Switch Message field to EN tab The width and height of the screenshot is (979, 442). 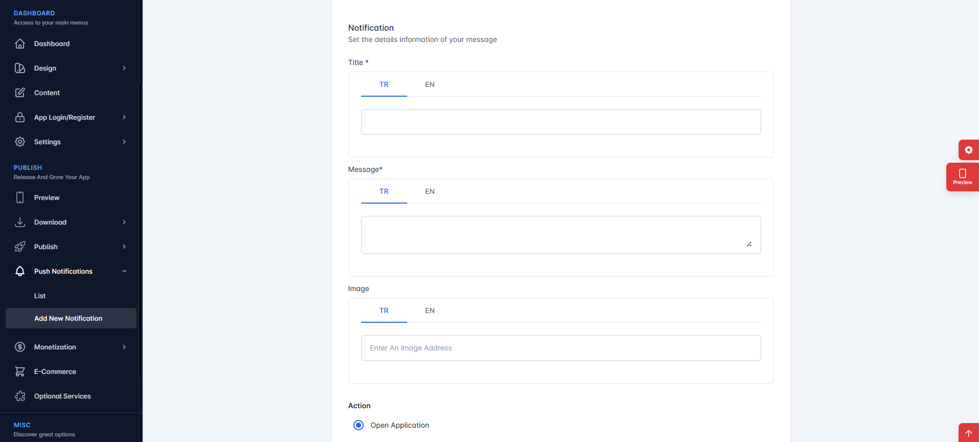(430, 191)
